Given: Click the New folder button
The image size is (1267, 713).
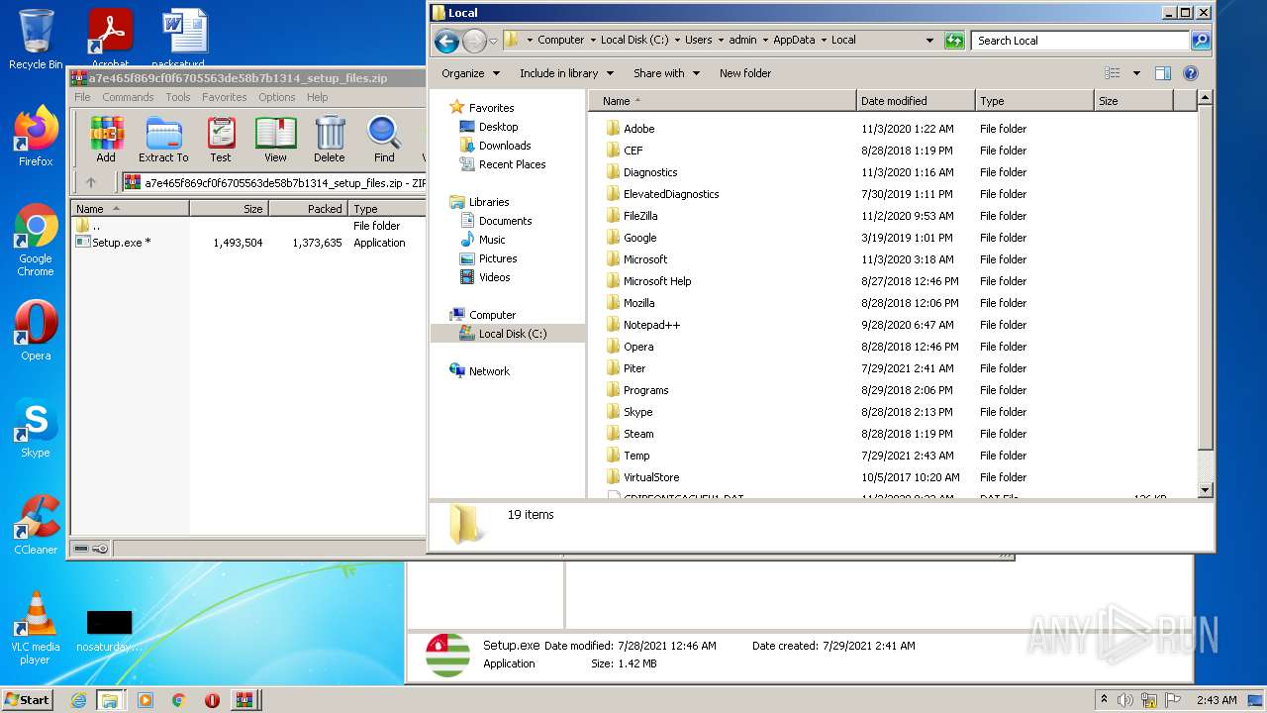Looking at the screenshot, I should coord(745,73).
